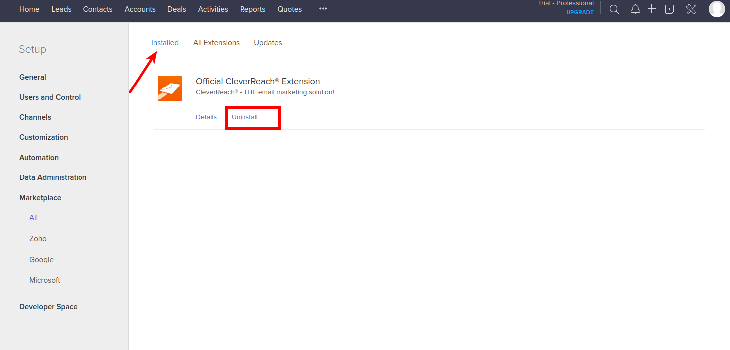This screenshot has height=350, width=730.
Task: Open the calendar icon
Action: pyautogui.click(x=669, y=9)
